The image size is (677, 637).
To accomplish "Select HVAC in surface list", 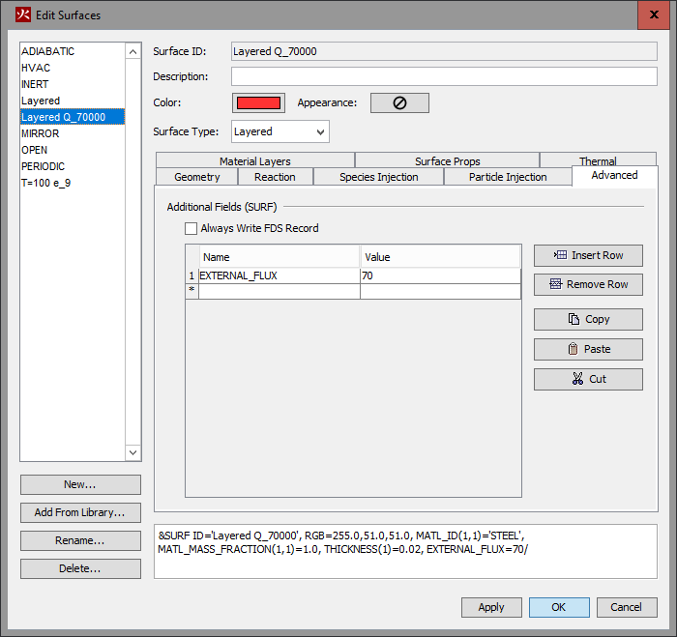I will pyautogui.click(x=73, y=68).
